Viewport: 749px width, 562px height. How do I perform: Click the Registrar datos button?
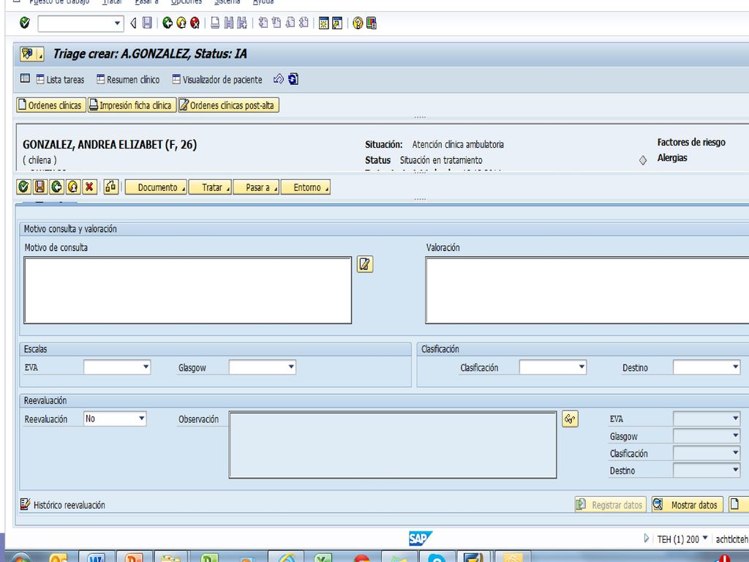pos(610,505)
